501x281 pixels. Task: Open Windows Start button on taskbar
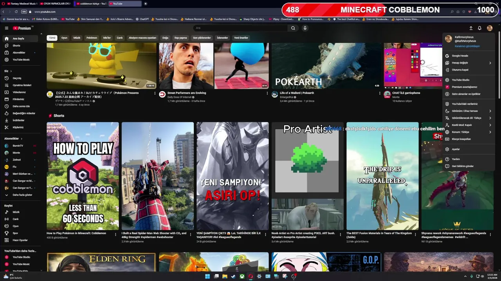click(x=207, y=276)
